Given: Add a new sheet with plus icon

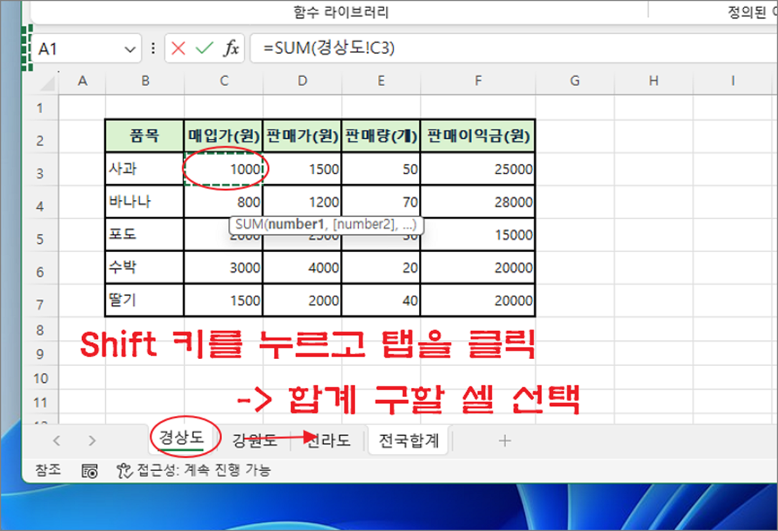Looking at the screenshot, I should click(x=505, y=441).
